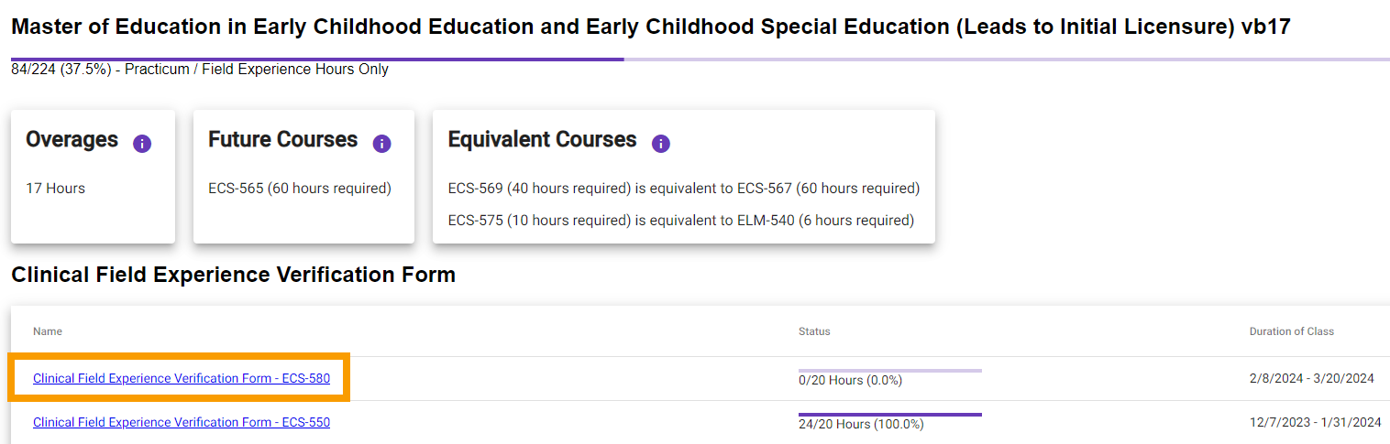Click the 17 Hours overages value

tap(55, 189)
